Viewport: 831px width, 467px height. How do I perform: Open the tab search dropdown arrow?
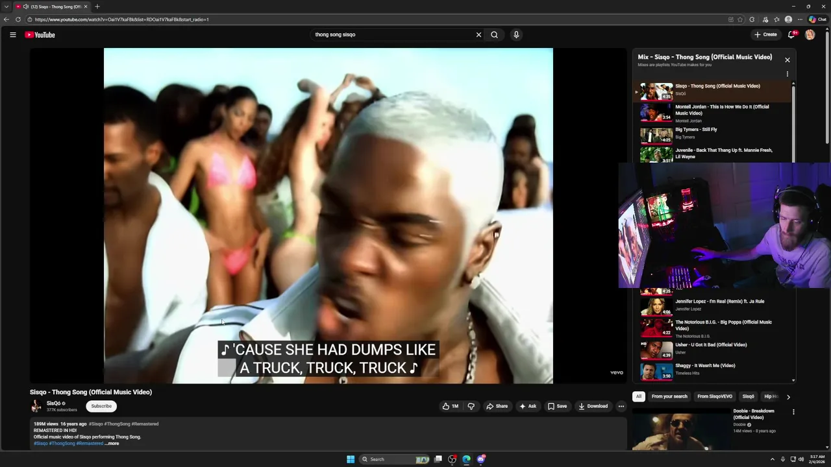point(6,6)
